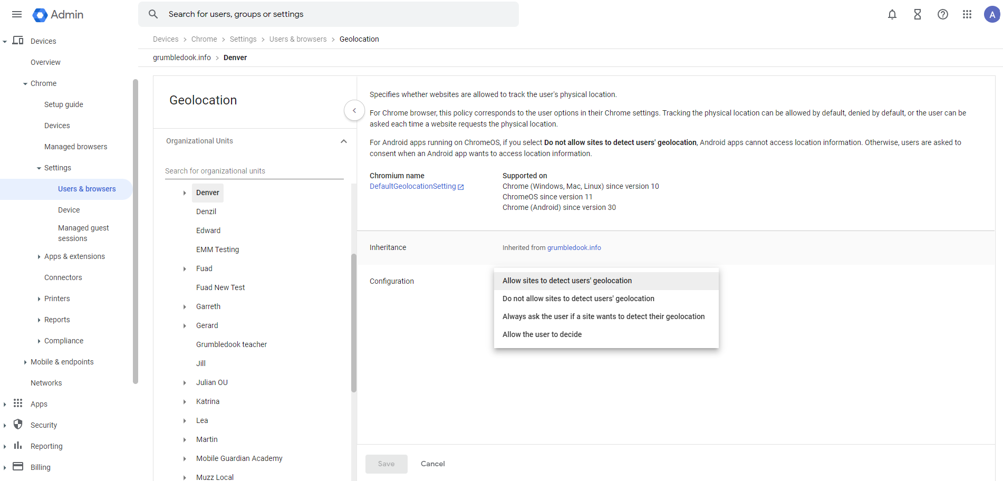Click the Save button

pyautogui.click(x=386, y=464)
